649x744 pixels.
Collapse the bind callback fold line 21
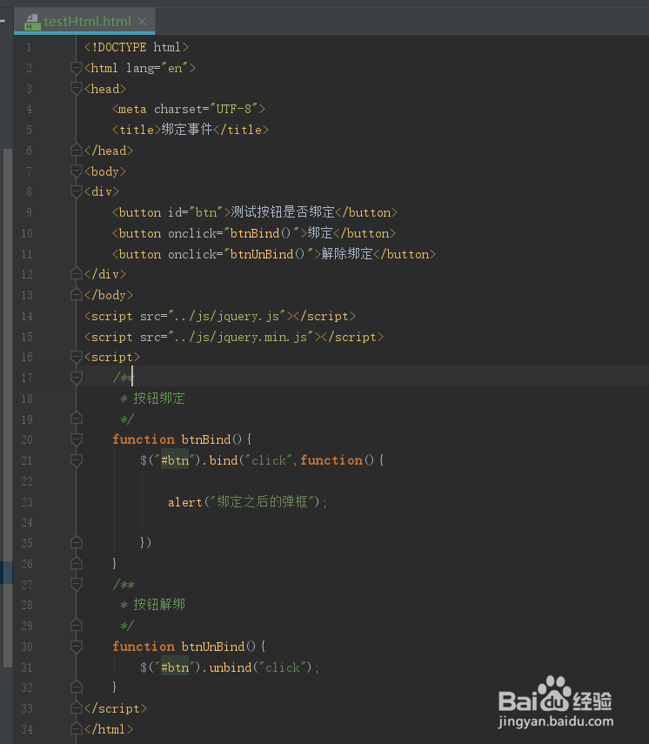click(x=76, y=460)
